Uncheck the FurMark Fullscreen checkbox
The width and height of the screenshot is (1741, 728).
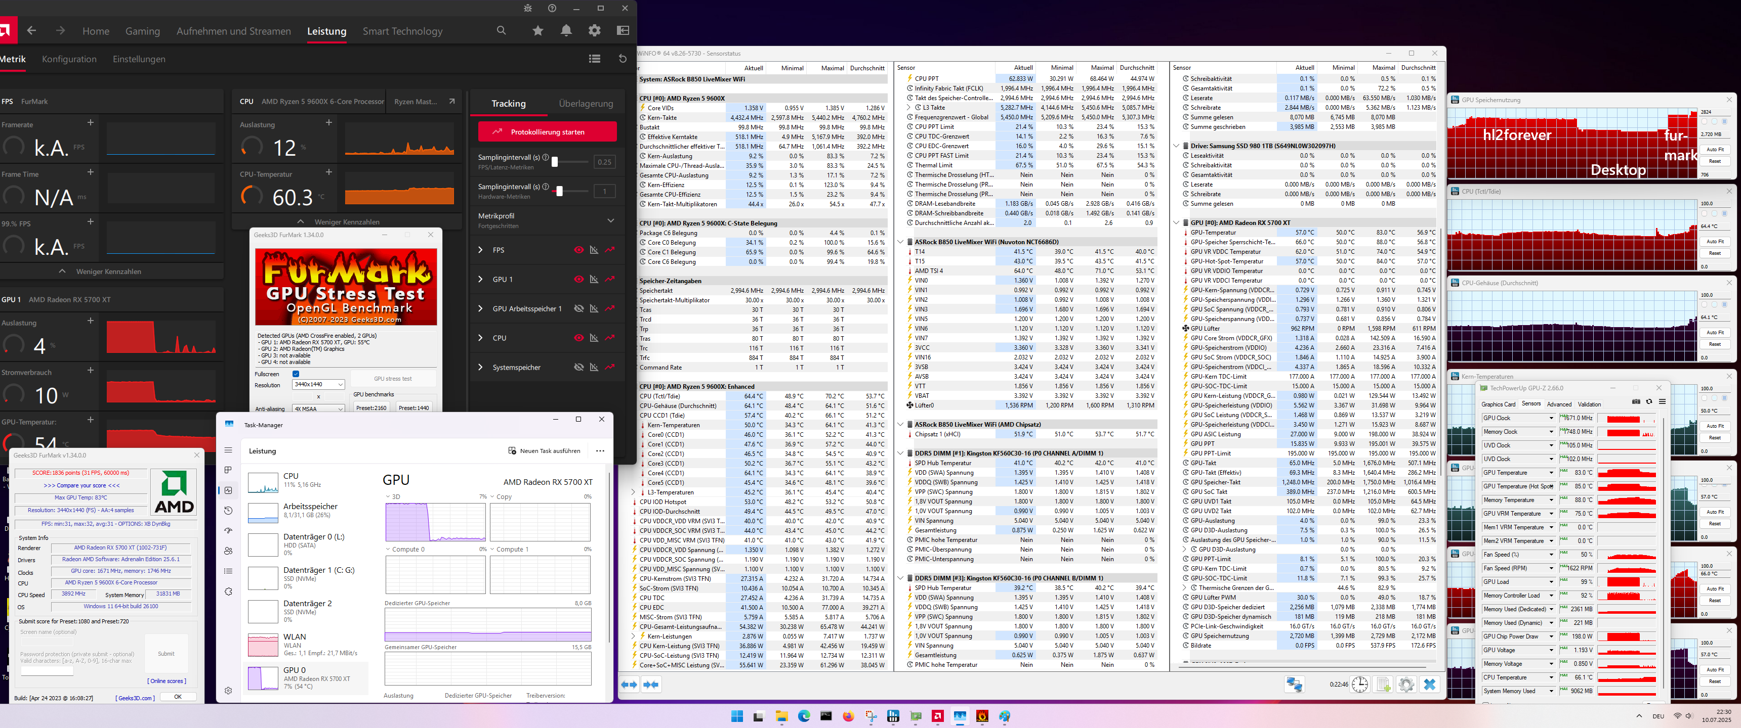296,374
